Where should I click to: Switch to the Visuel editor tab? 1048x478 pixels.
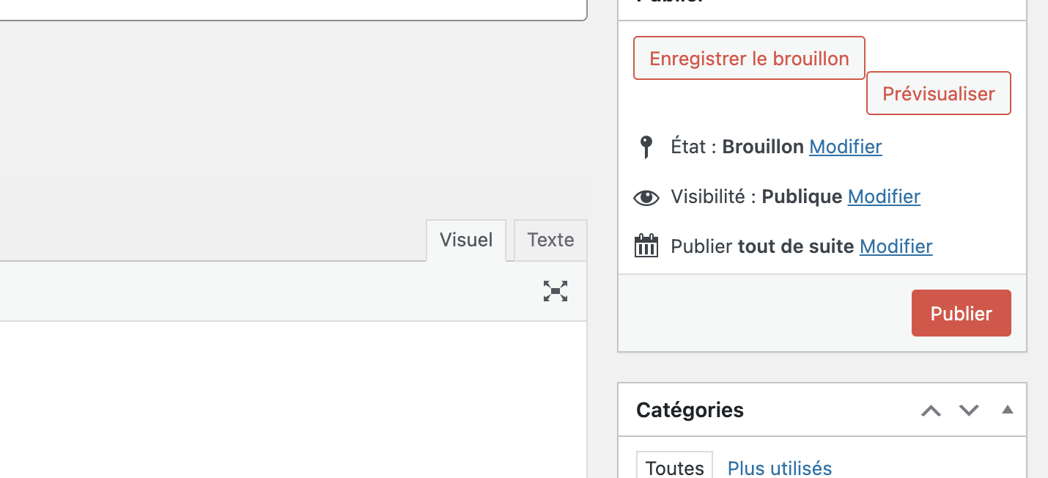pos(466,240)
